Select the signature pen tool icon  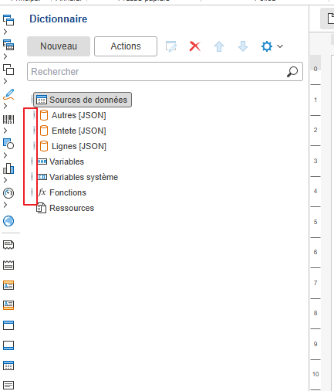(x=8, y=94)
